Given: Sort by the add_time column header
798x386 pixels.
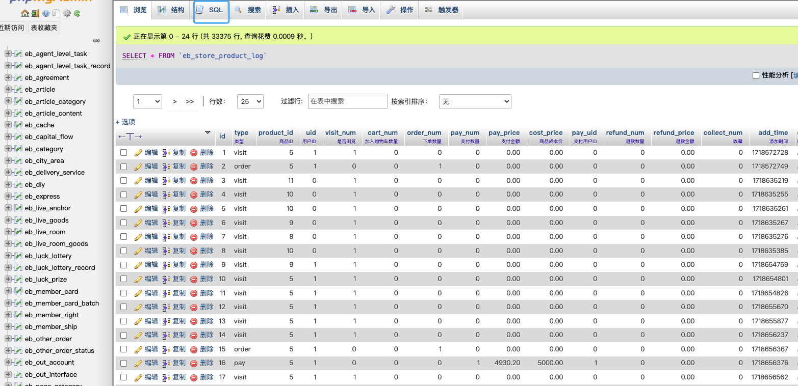Looking at the screenshot, I should (x=773, y=133).
